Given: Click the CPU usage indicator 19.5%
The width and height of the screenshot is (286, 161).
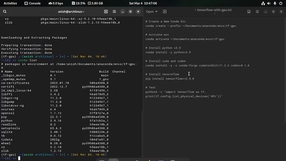Looking at the screenshot, I should click(x=79, y=3).
